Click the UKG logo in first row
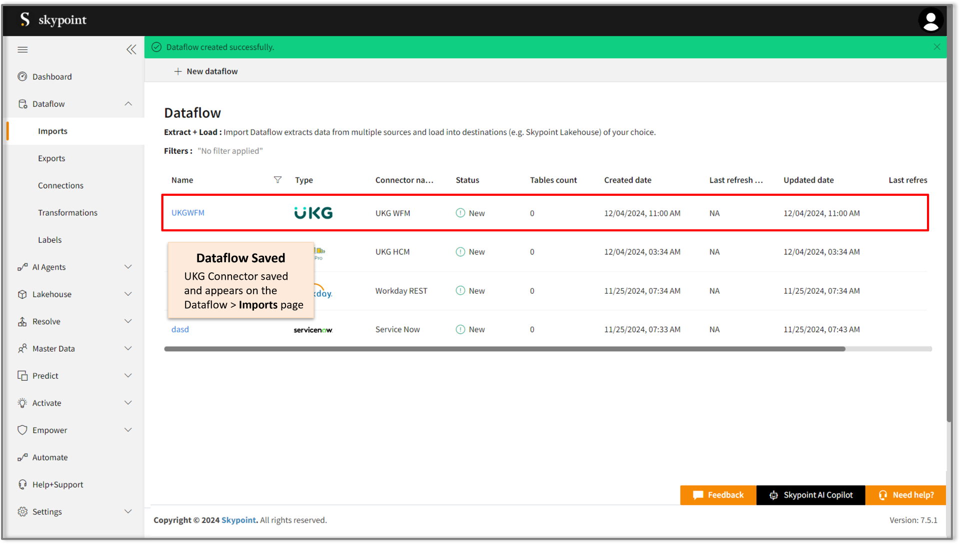 click(x=313, y=213)
